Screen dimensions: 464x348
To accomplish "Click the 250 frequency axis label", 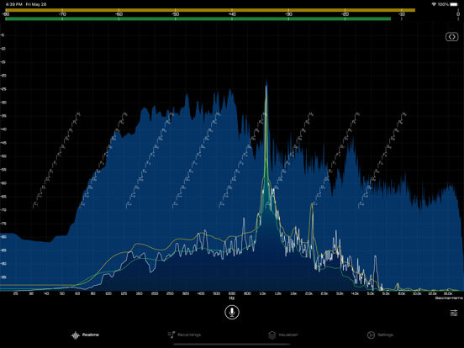I will [x=170, y=293].
